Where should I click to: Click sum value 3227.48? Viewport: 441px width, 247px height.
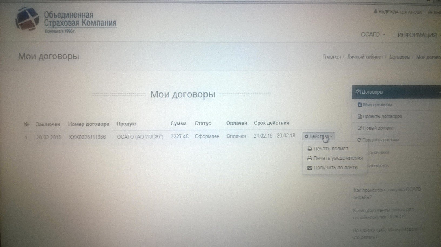tap(180, 136)
